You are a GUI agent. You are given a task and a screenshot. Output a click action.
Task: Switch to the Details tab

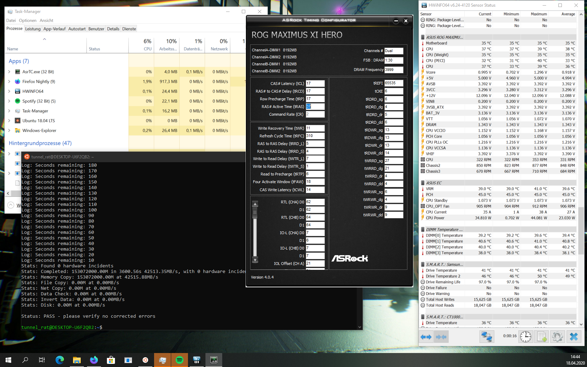click(x=113, y=29)
